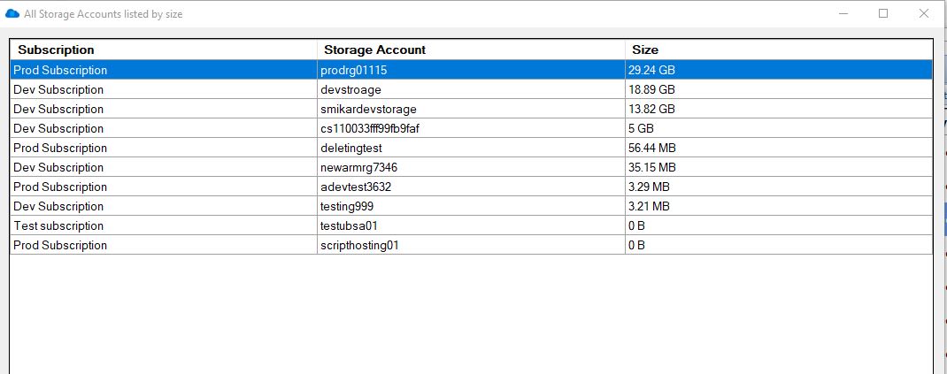Click the newarmrg7346 account cell
This screenshot has height=374, width=947.
click(471, 167)
